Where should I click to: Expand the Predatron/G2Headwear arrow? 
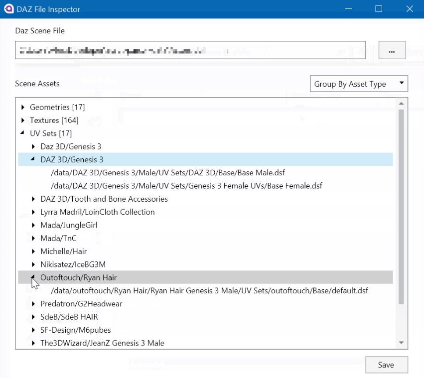point(33,304)
